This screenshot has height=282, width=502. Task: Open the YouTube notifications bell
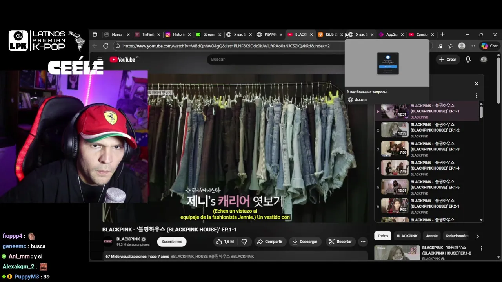pyautogui.click(x=468, y=60)
